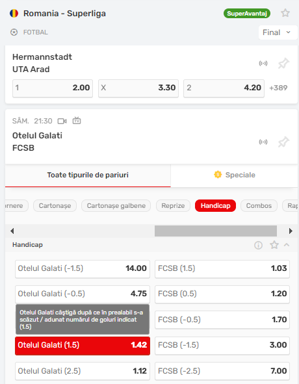Image resolution: width=299 pixels, height=384 pixels.
Task: Expand +389 more markets for Hermannstadt
Action: 278,88
